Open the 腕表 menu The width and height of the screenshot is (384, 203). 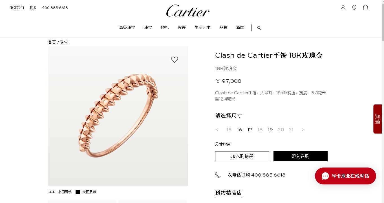pyautogui.click(x=182, y=28)
